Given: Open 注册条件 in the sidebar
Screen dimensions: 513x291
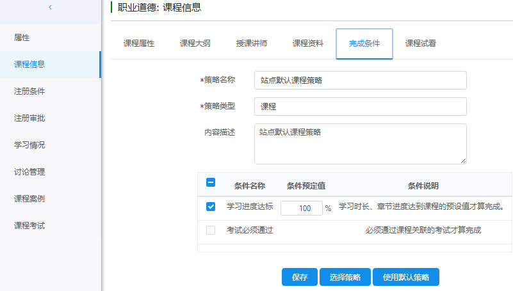Looking at the screenshot, I should click(x=29, y=91).
